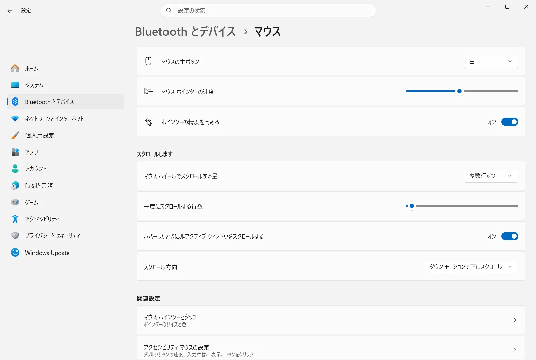The width and height of the screenshot is (536, 360).
Task: Click the 設定の検索 search field
Action: 268,11
